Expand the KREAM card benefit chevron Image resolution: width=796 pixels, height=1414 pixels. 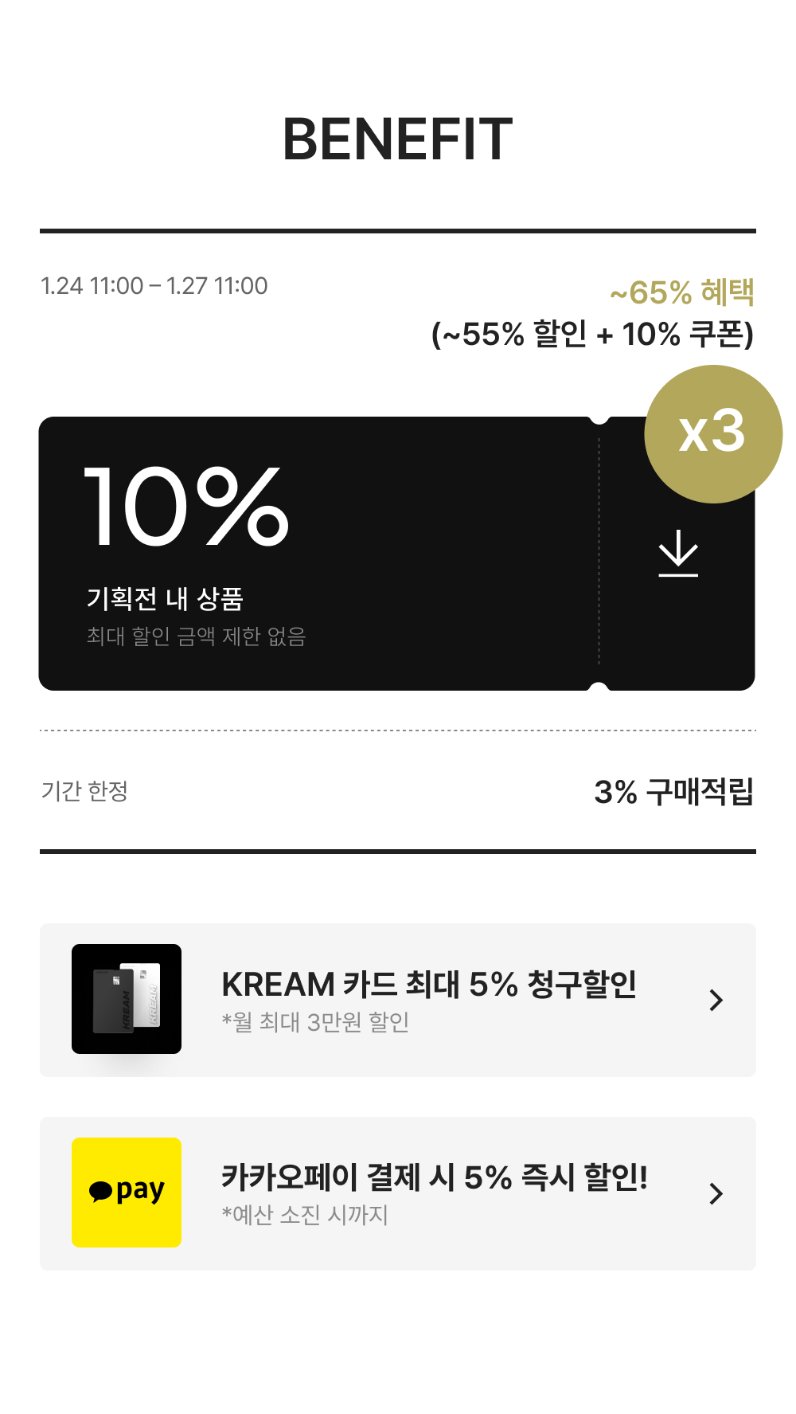coord(716,1000)
